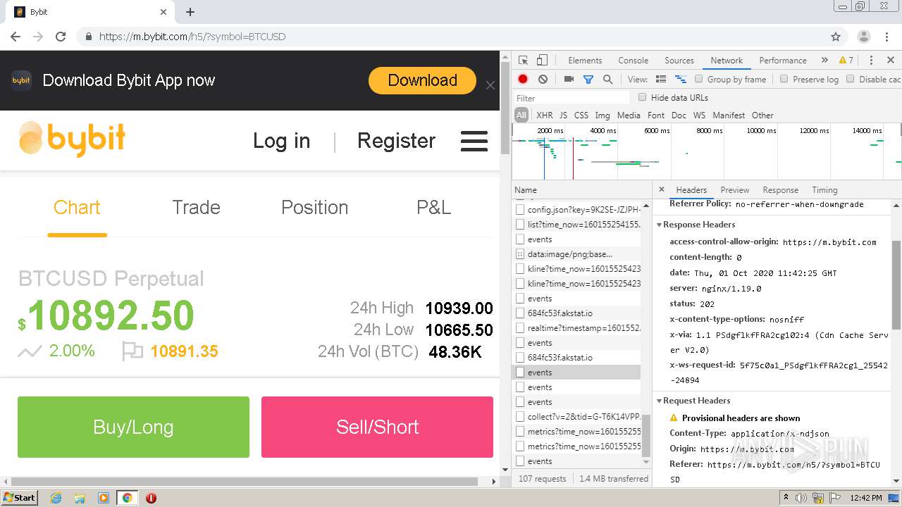Switch to the Response details tab
The image size is (902, 507).
click(780, 190)
